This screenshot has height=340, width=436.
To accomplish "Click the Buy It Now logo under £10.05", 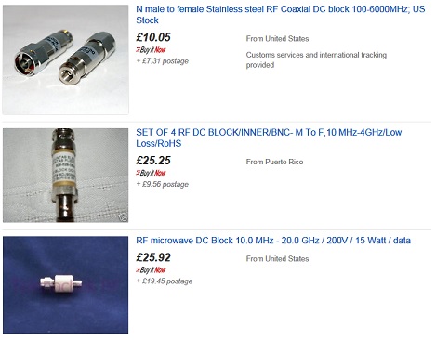I will [151, 49].
